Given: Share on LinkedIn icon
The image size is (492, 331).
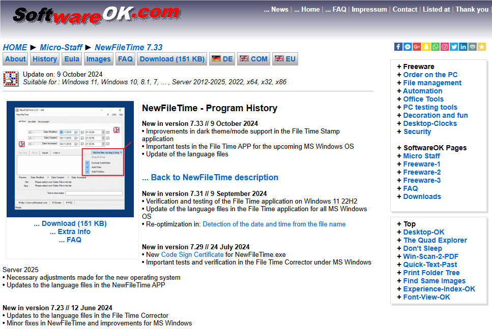Looking at the screenshot, I should (463, 47).
